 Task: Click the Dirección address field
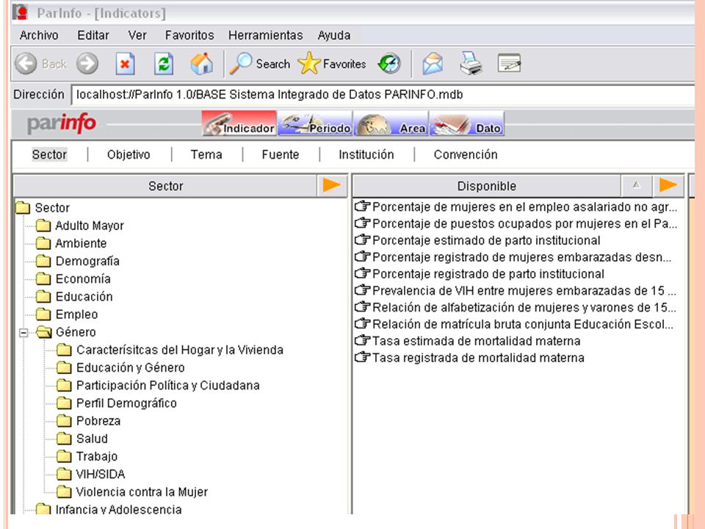pyautogui.click(x=383, y=95)
